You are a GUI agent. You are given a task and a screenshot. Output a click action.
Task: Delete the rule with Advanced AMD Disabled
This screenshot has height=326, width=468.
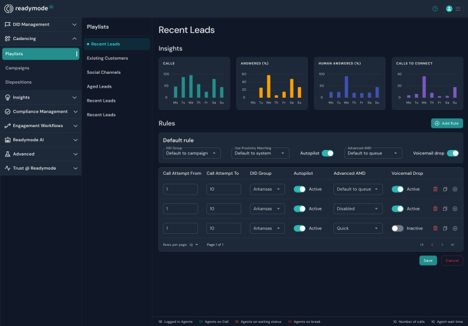(435, 208)
